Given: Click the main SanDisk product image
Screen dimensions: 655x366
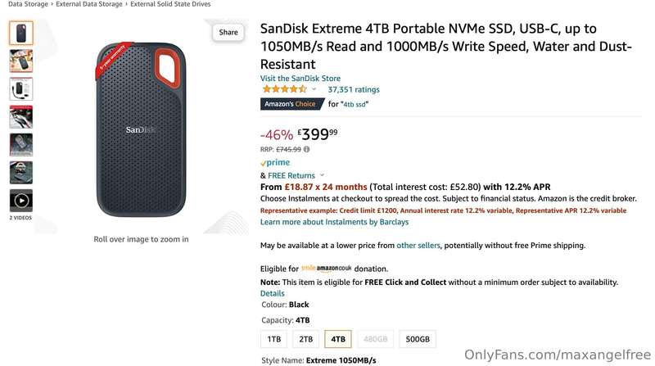Looking at the screenshot, I should pos(141,129).
